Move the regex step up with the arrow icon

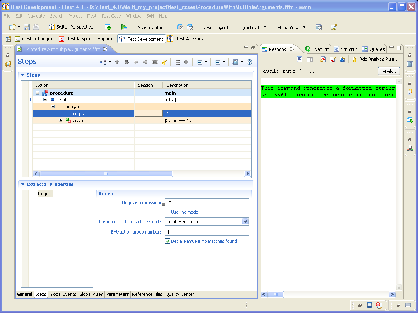117,62
